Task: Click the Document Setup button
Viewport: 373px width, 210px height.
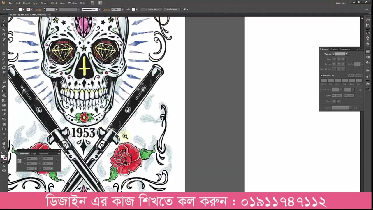Action: point(152,9)
